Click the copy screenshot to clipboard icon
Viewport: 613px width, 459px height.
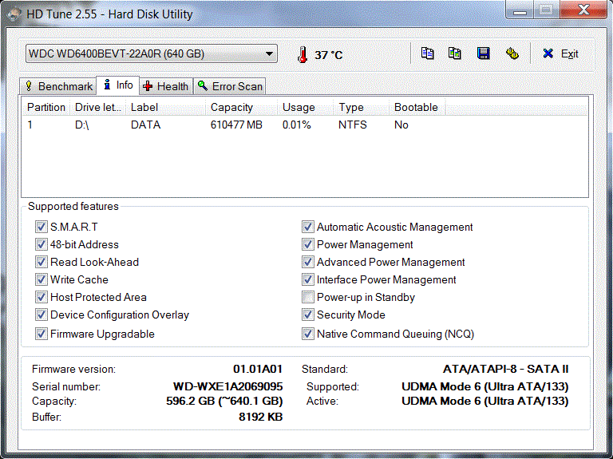pos(455,53)
